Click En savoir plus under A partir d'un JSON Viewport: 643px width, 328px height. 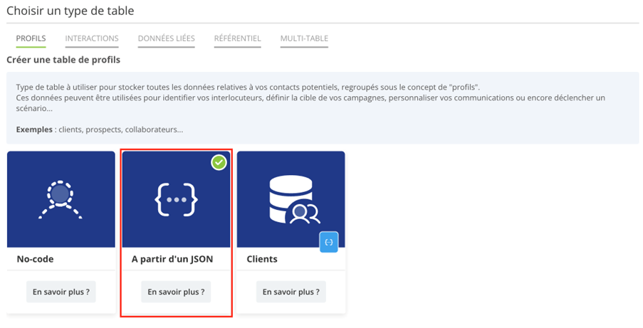(x=176, y=292)
